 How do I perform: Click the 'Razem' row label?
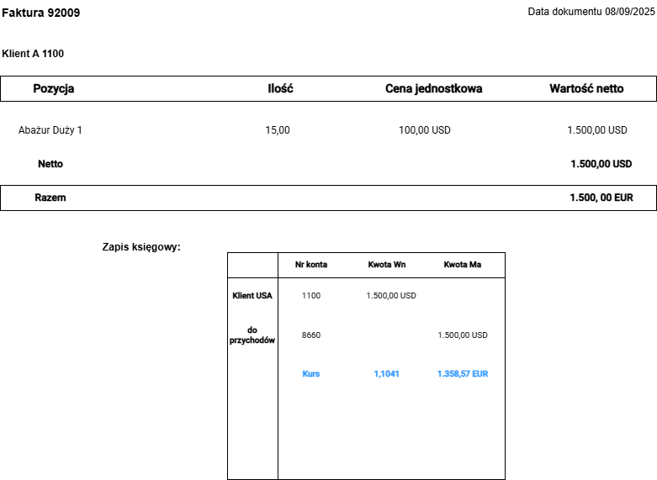50,198
